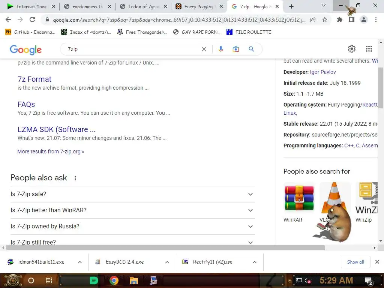Open the 7z Format result link
Image resolution: width=384 pixels, height=288 pixels.
pos(34,79)
